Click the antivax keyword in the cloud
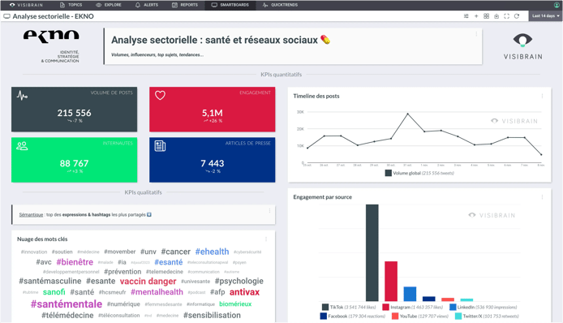563x323 pixels. 244,292
